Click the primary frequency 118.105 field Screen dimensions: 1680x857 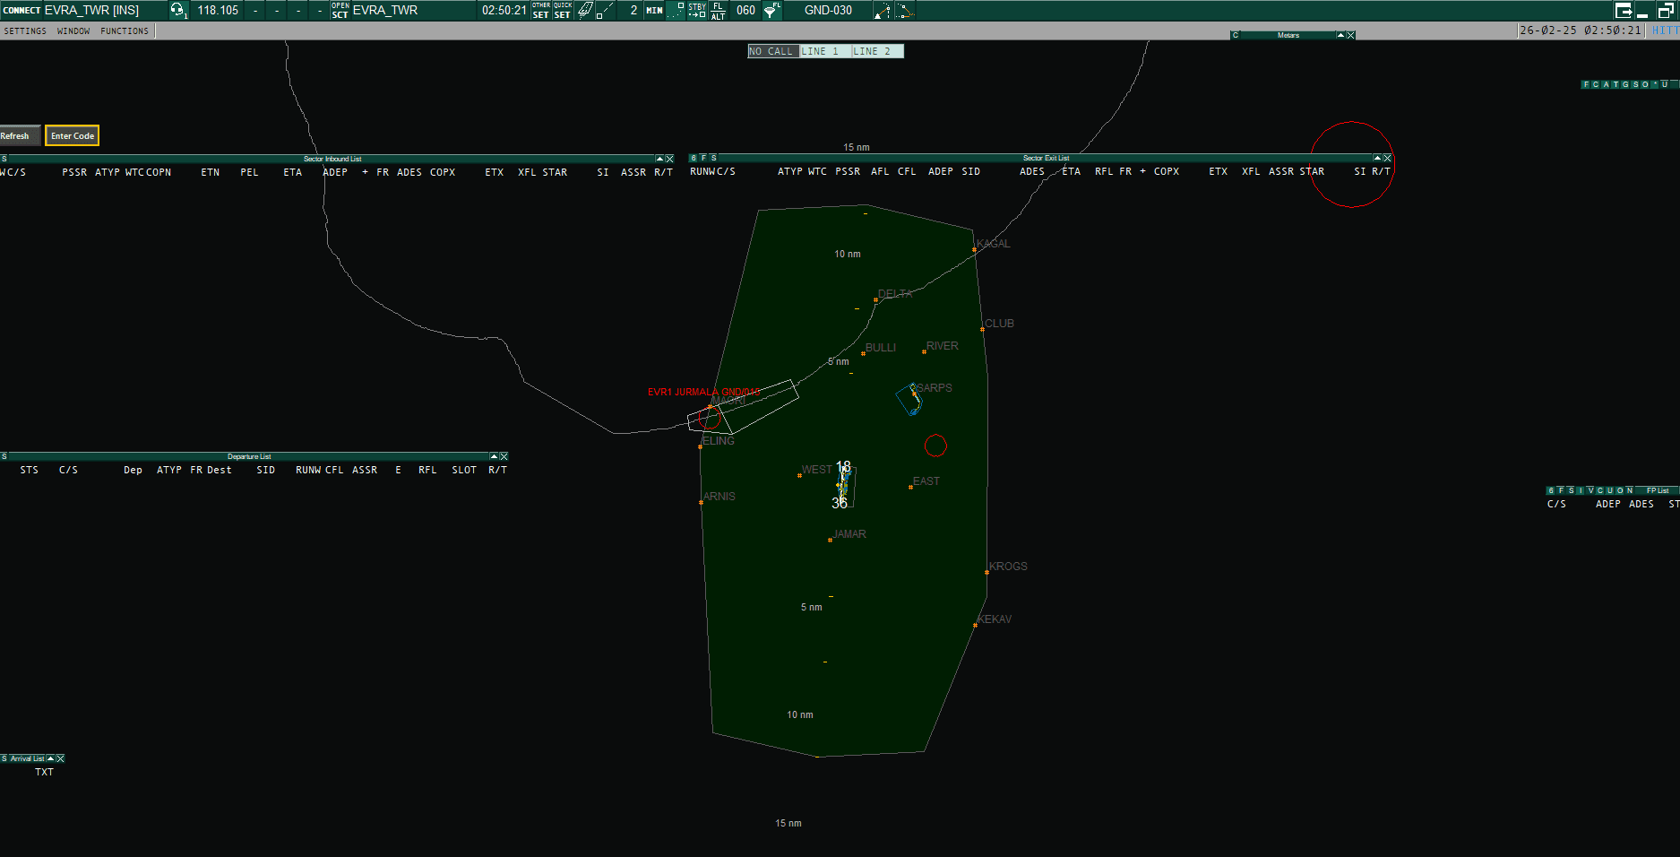tap(218, 10)
